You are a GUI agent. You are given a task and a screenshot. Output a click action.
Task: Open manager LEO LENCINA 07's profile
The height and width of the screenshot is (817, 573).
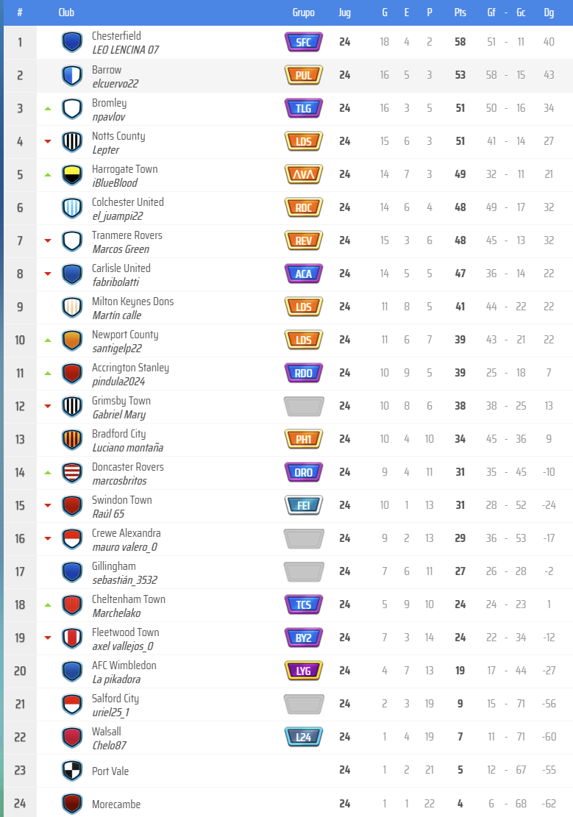[125, 50]
